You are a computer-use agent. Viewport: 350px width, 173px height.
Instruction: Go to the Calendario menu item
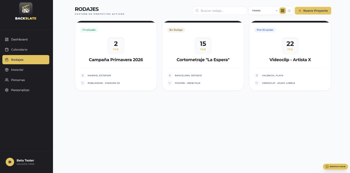pyautogui.click(x=19, y=50)
